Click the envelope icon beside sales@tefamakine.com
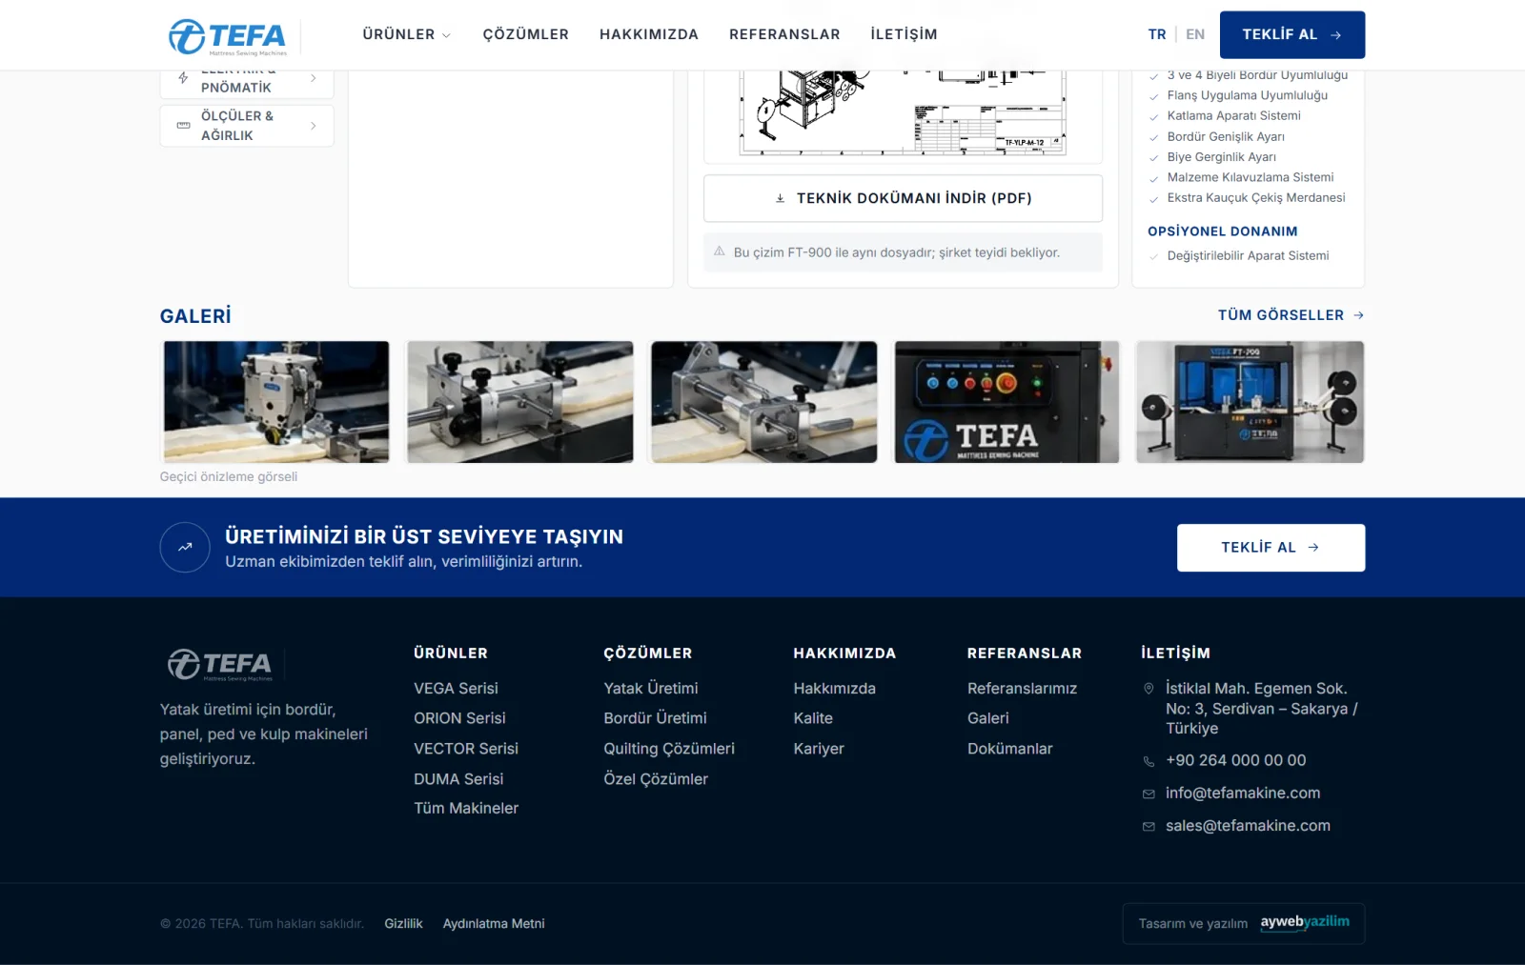Viewport: 1525px width, 965px height. coord(1149,826)
